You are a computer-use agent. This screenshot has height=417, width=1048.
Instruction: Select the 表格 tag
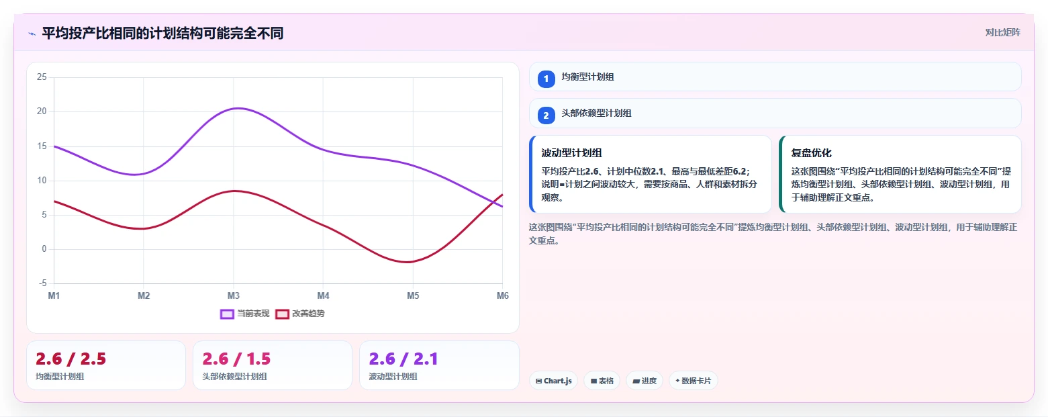[x=602, y=381]
